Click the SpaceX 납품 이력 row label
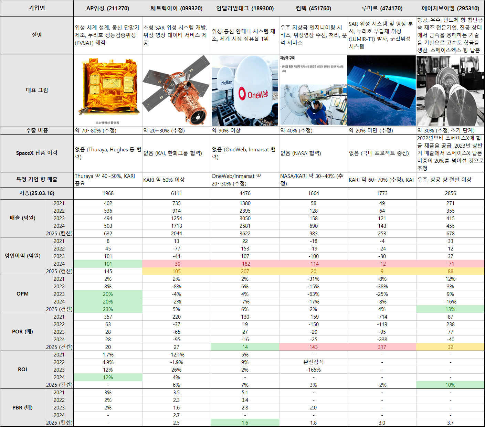Image resolution: width=485 pixels, height=427 pixels. [x=37, y=153]
